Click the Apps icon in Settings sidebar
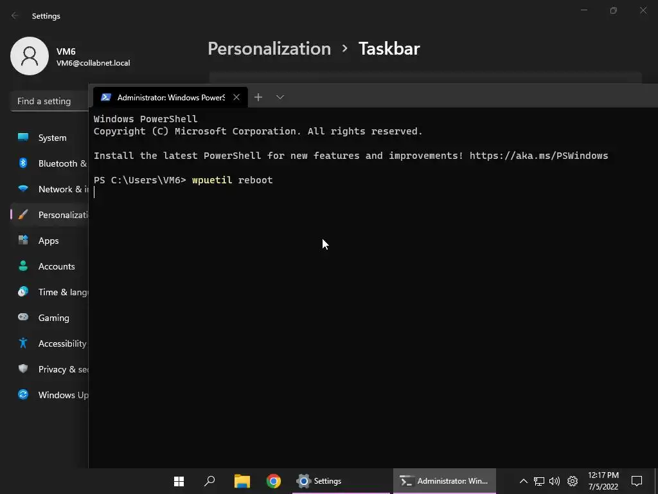This screenshot has height=494, width=658. tap(23, 240)
